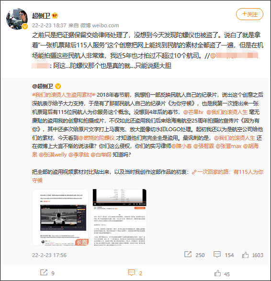
Task: Click the +关注 follow button
Action: pyautogui.click(x=249, y=14)
